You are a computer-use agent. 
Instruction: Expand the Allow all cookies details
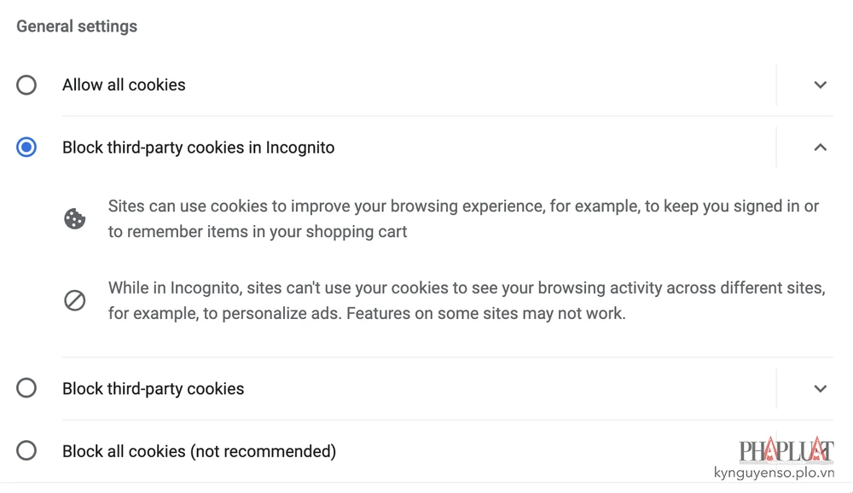click(x=821, y=84)
